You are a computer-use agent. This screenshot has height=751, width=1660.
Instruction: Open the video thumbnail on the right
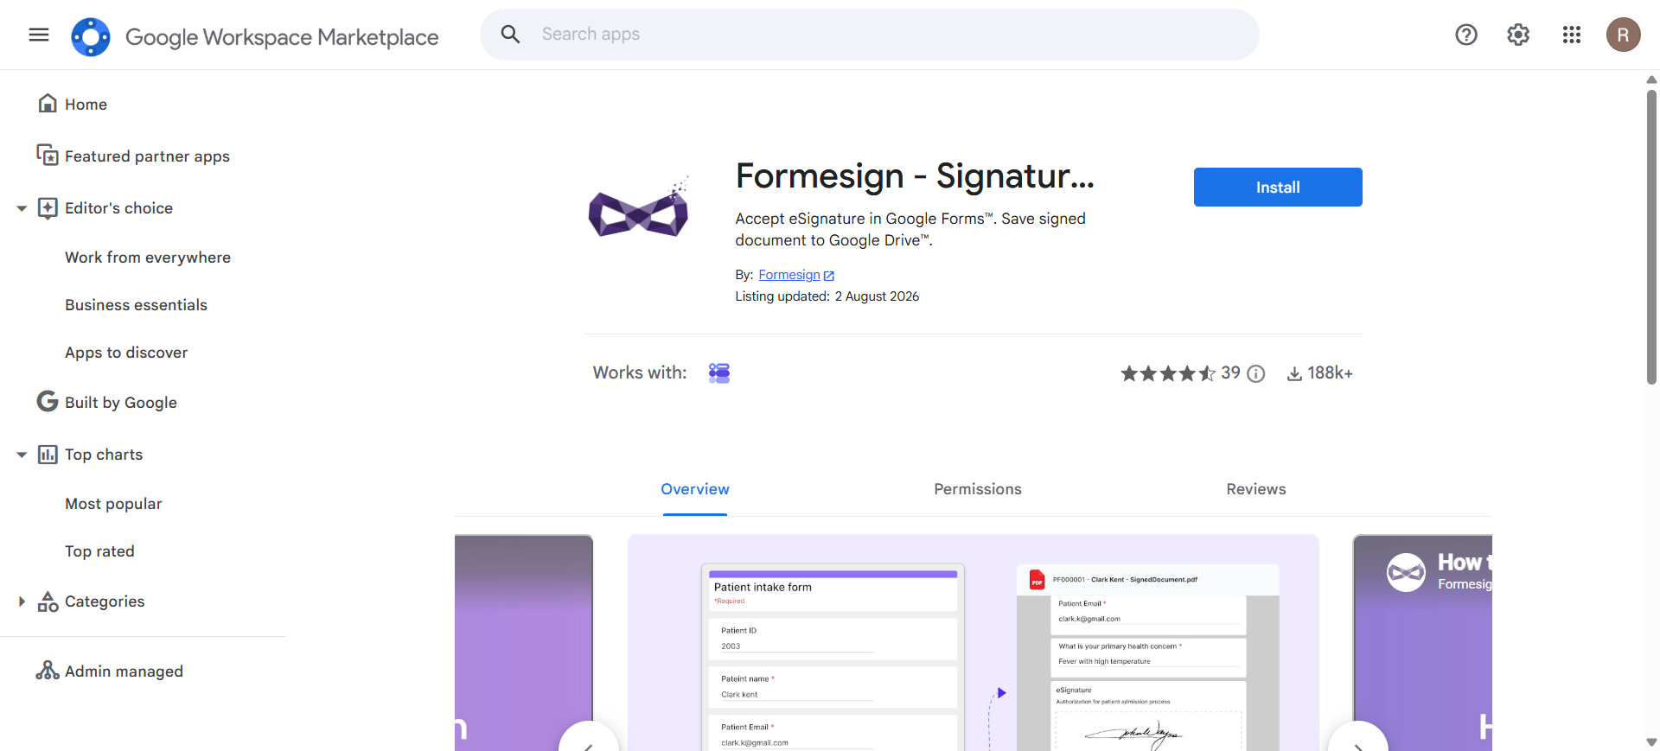pos(1422,642)
